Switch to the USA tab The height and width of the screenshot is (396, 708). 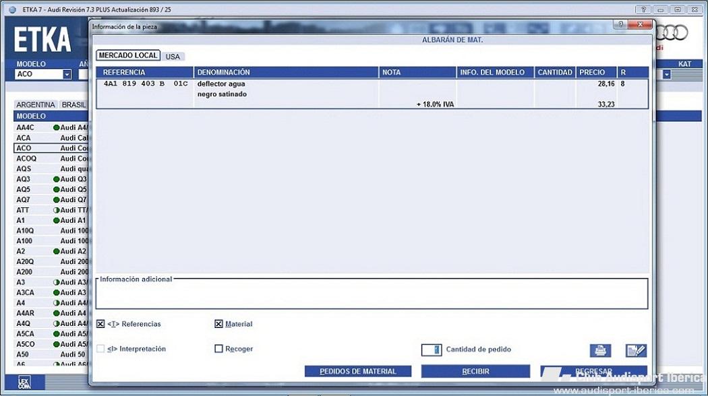173,57
